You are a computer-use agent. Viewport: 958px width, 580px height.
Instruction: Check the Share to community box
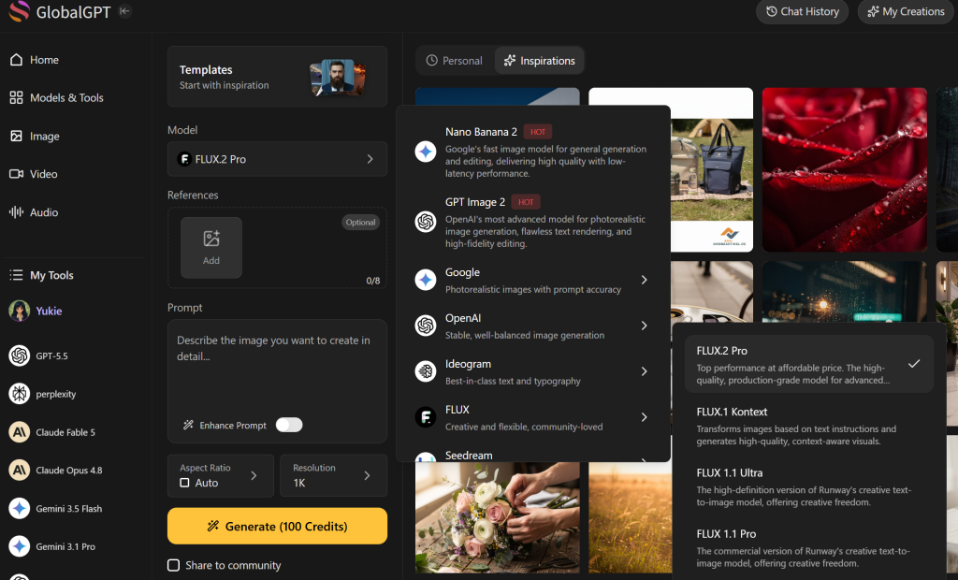pos(173,565)
